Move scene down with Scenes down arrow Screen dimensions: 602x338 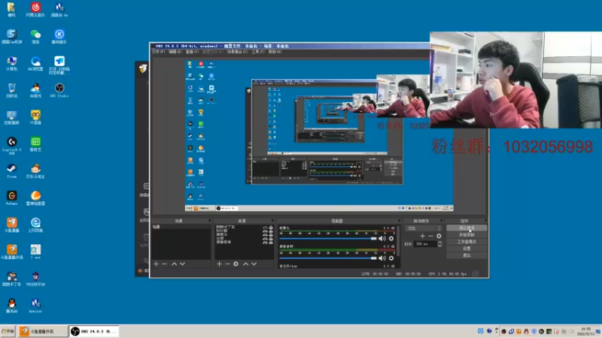click(182, 264)
